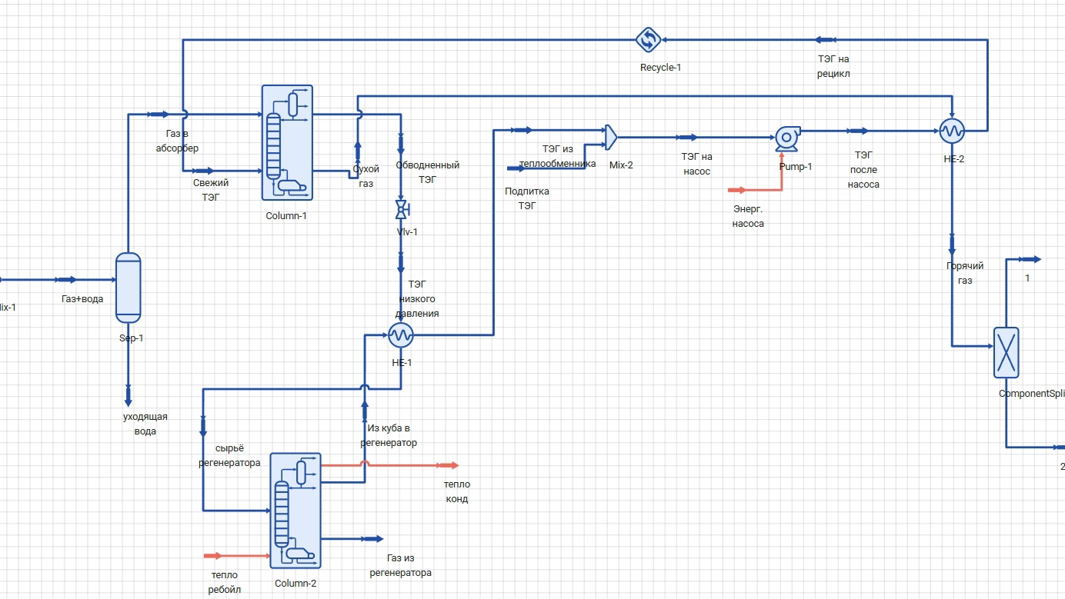Select the Recycle-1 block icon
The height and width of the screenshot is (599, 1065).
pyautogui.click(x=648, y=39)
